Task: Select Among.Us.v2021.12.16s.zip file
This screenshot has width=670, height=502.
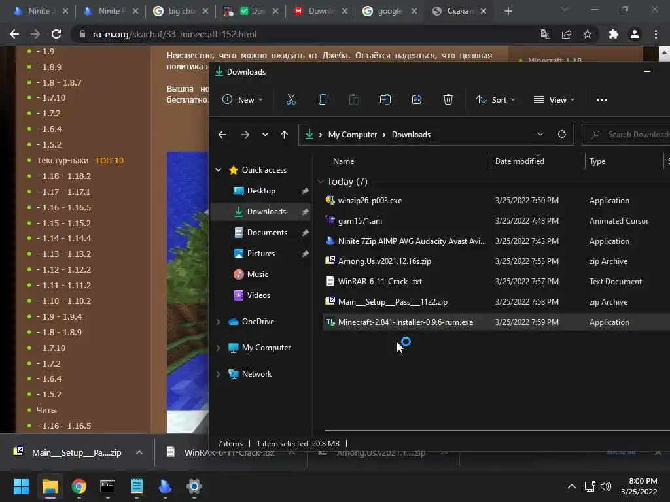Action: (x=384, y=261)
